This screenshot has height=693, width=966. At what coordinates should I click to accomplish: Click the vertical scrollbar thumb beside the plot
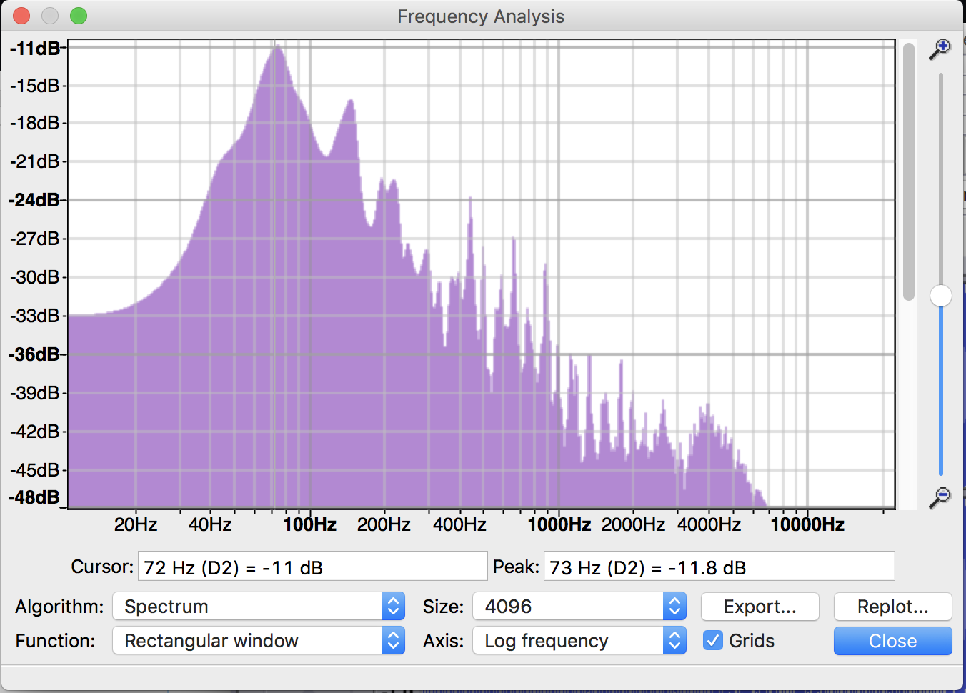909,171
